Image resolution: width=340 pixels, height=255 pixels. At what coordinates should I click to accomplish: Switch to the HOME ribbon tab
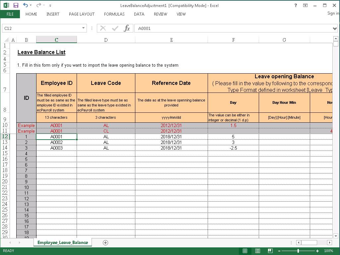pyautogui.click(x=31, y=14)
